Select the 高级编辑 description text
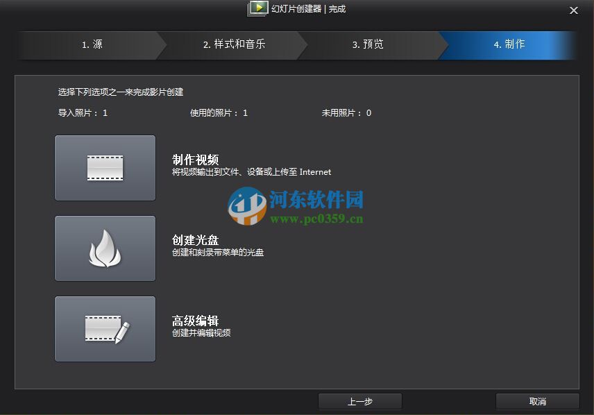This screenshot has width=594, height=415. [201, 333]
